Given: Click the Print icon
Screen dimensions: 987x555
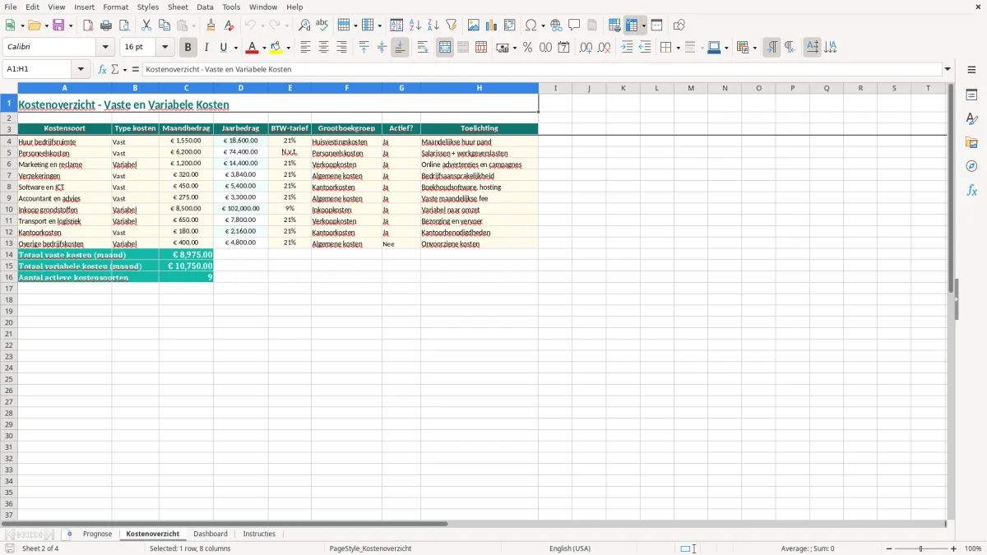Looking at the screenshot, I should tap(106, 25).
